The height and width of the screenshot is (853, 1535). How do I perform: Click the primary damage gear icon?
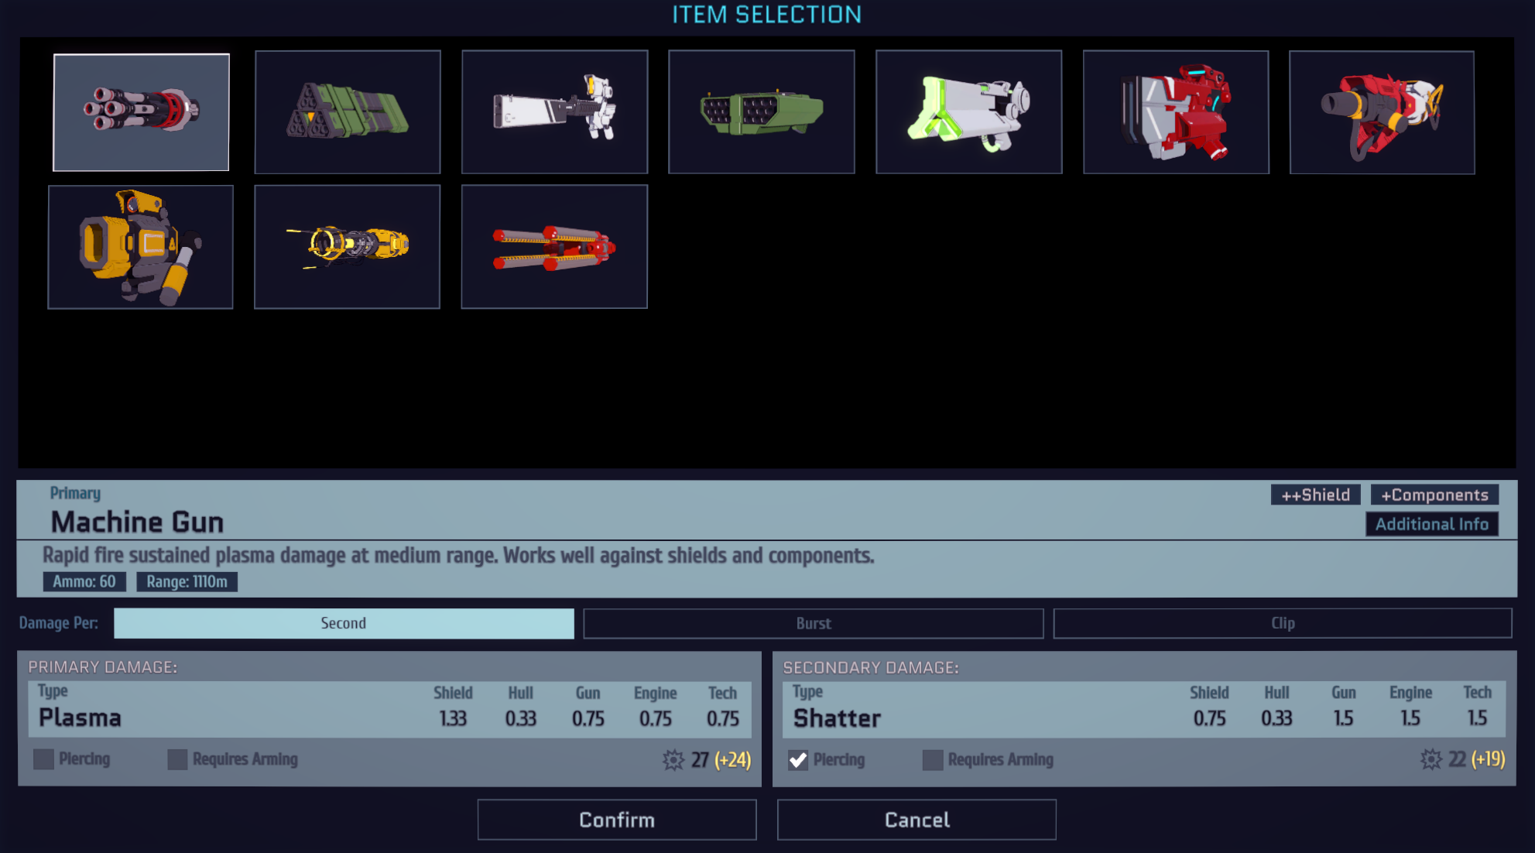coord(673,760)
